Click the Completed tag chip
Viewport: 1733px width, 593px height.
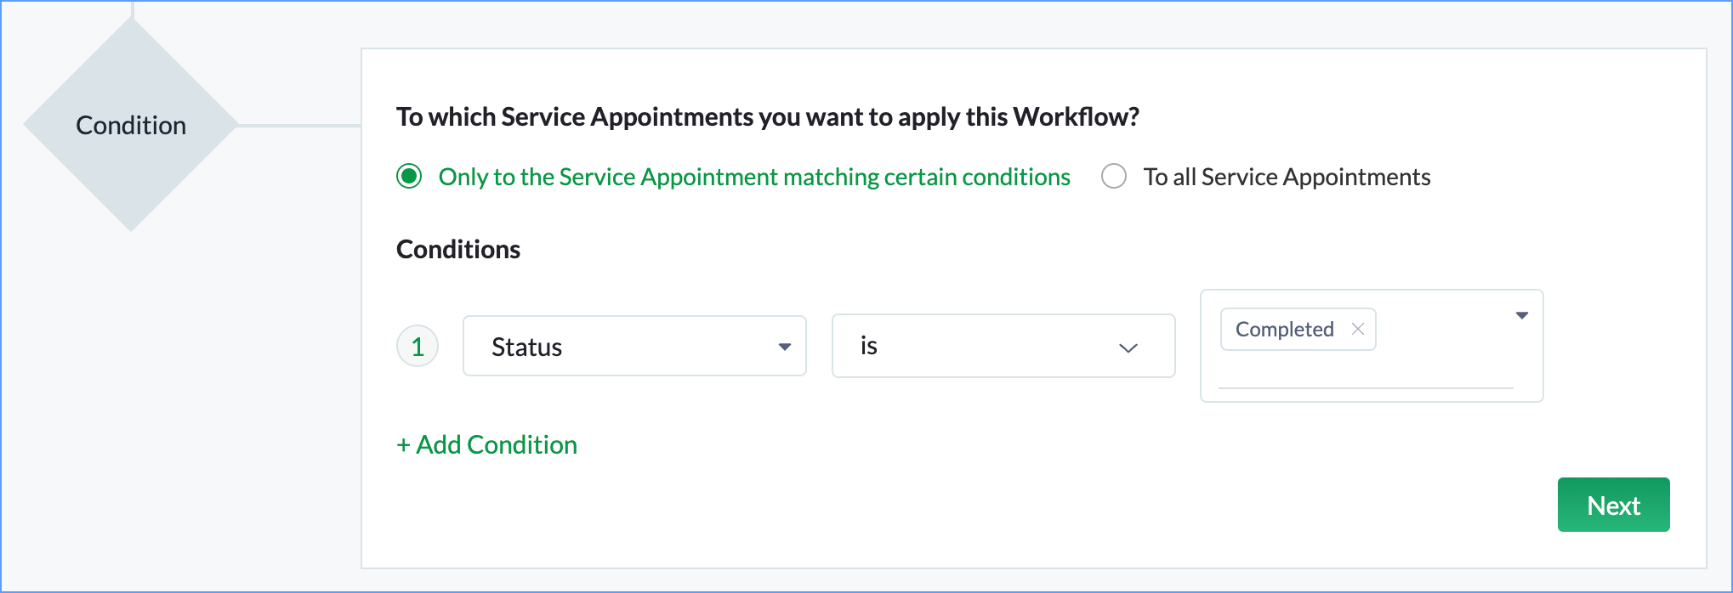click(1284, 329)
